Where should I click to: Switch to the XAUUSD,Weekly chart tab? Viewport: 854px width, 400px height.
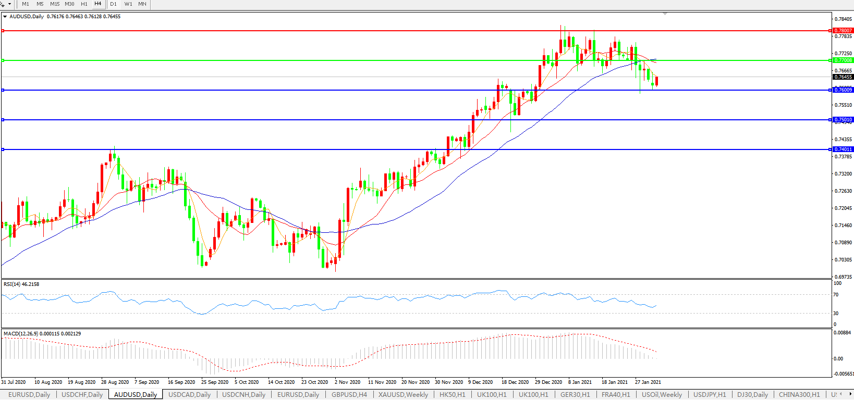[403, 394]
